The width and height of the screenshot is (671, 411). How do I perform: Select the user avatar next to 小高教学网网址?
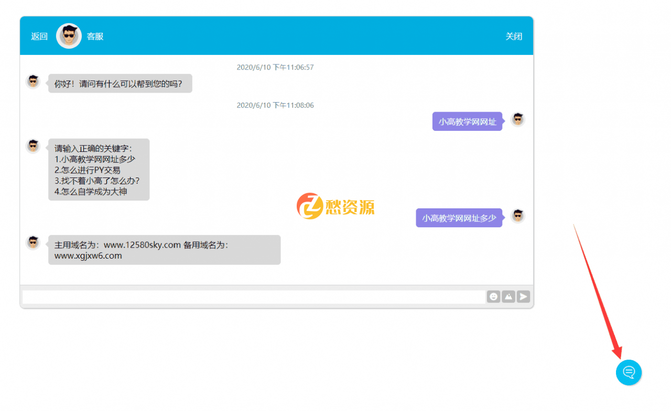517,120
